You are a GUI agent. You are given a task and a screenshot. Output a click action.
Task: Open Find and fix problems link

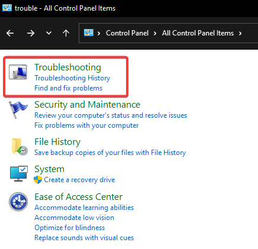point(69,88)
